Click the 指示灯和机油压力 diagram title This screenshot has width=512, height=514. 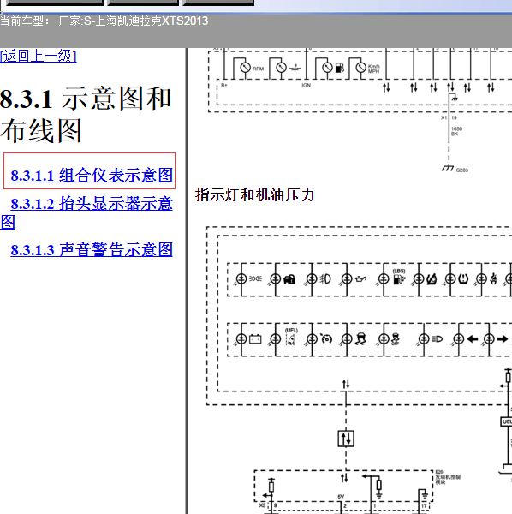point(254,194)
